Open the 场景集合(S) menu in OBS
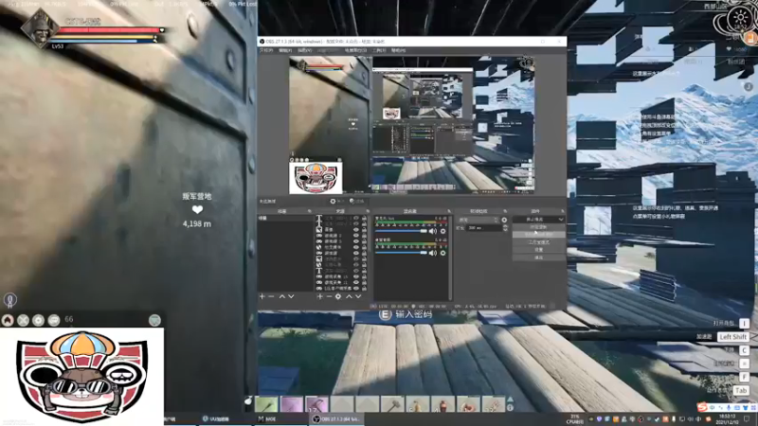 (355, 50)
